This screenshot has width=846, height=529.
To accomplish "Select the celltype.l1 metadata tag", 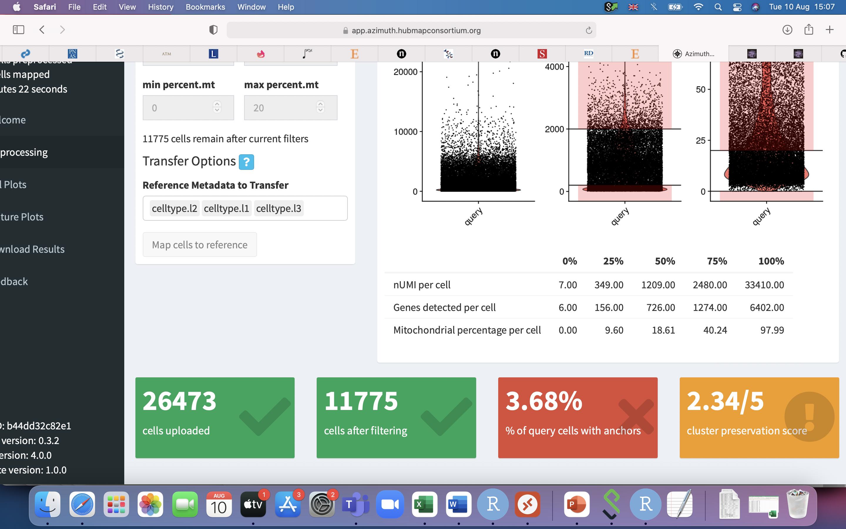I will 225,208.
